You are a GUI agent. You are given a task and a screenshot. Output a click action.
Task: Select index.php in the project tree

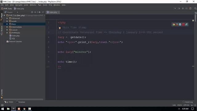click(14, 36)
